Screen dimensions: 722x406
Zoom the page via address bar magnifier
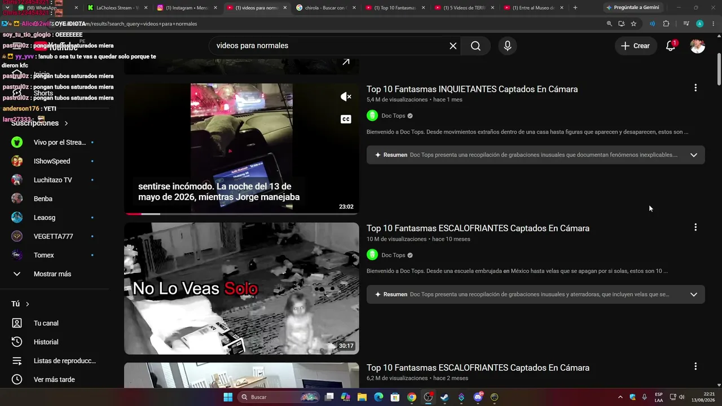[x=609, y=24]
